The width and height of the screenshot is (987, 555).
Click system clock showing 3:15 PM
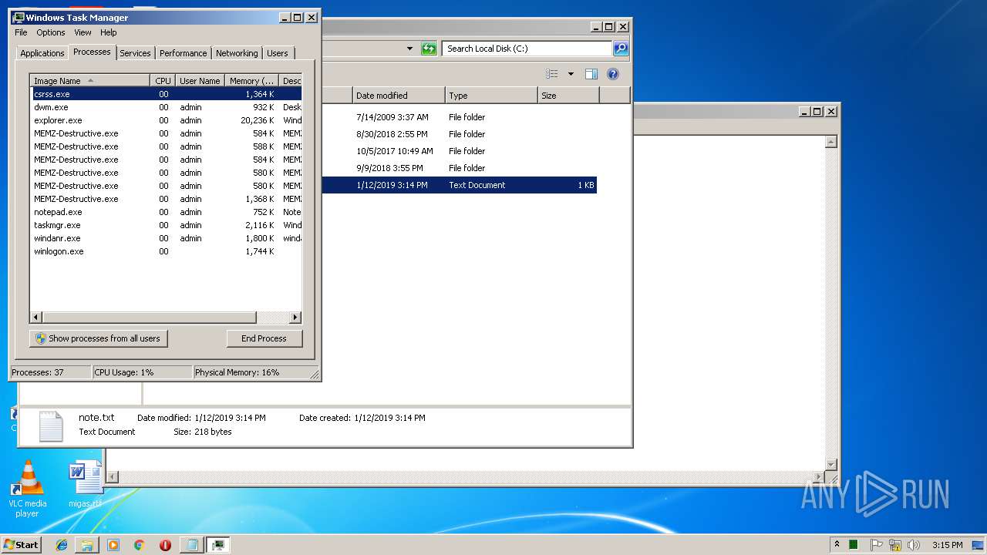coord(947,545)
